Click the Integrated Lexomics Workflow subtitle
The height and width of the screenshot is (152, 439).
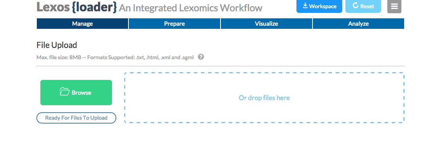[x=191, y=8]
